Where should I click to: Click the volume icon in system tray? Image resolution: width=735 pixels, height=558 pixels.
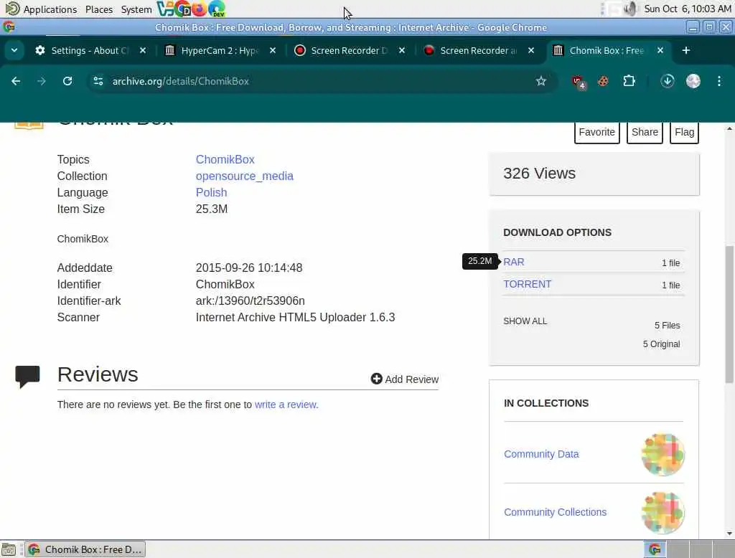[x=630, y=9]
